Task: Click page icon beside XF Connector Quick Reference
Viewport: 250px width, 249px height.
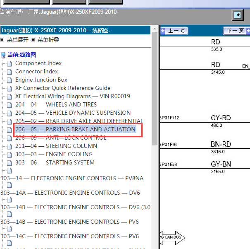Action: (10, 89)
